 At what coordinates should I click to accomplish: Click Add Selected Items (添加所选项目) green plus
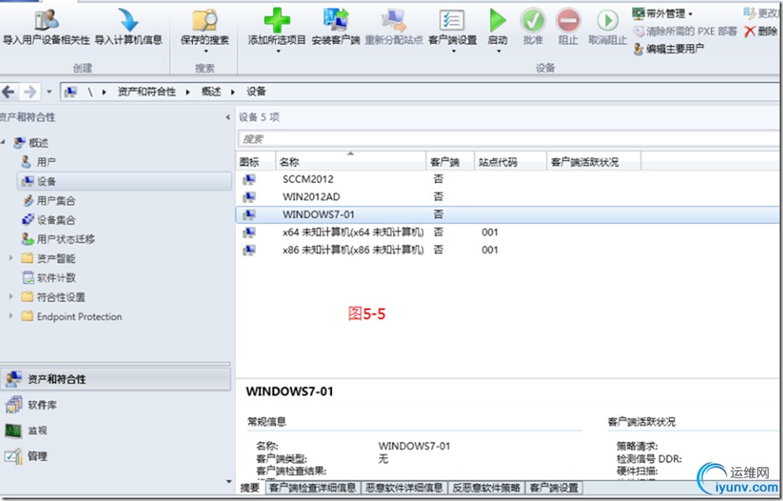tap(277, 20)
